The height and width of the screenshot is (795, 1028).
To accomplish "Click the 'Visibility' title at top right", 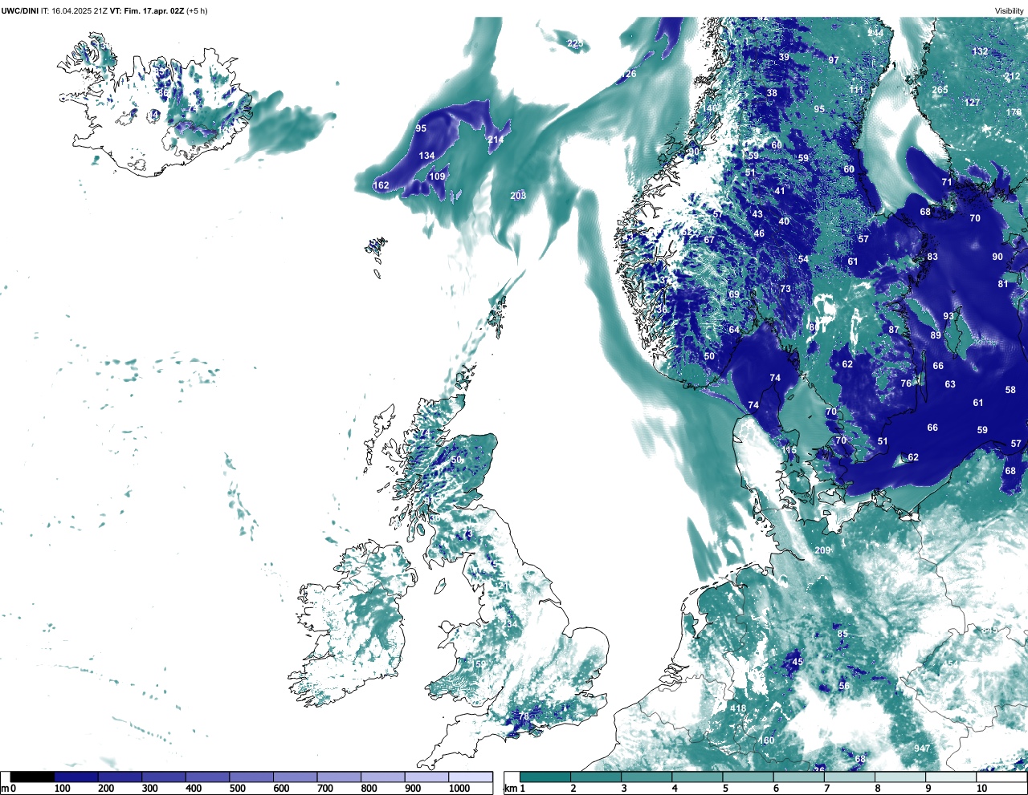I will coord(1009,10).
